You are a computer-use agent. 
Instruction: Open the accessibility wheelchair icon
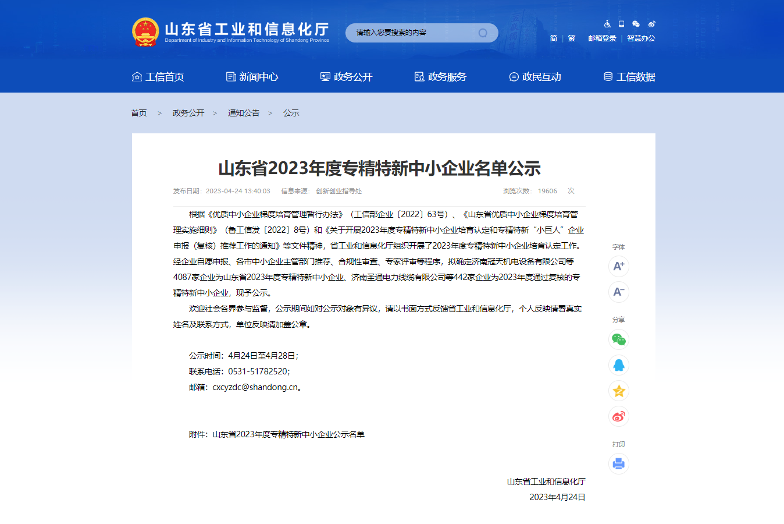tap(607, 24)
